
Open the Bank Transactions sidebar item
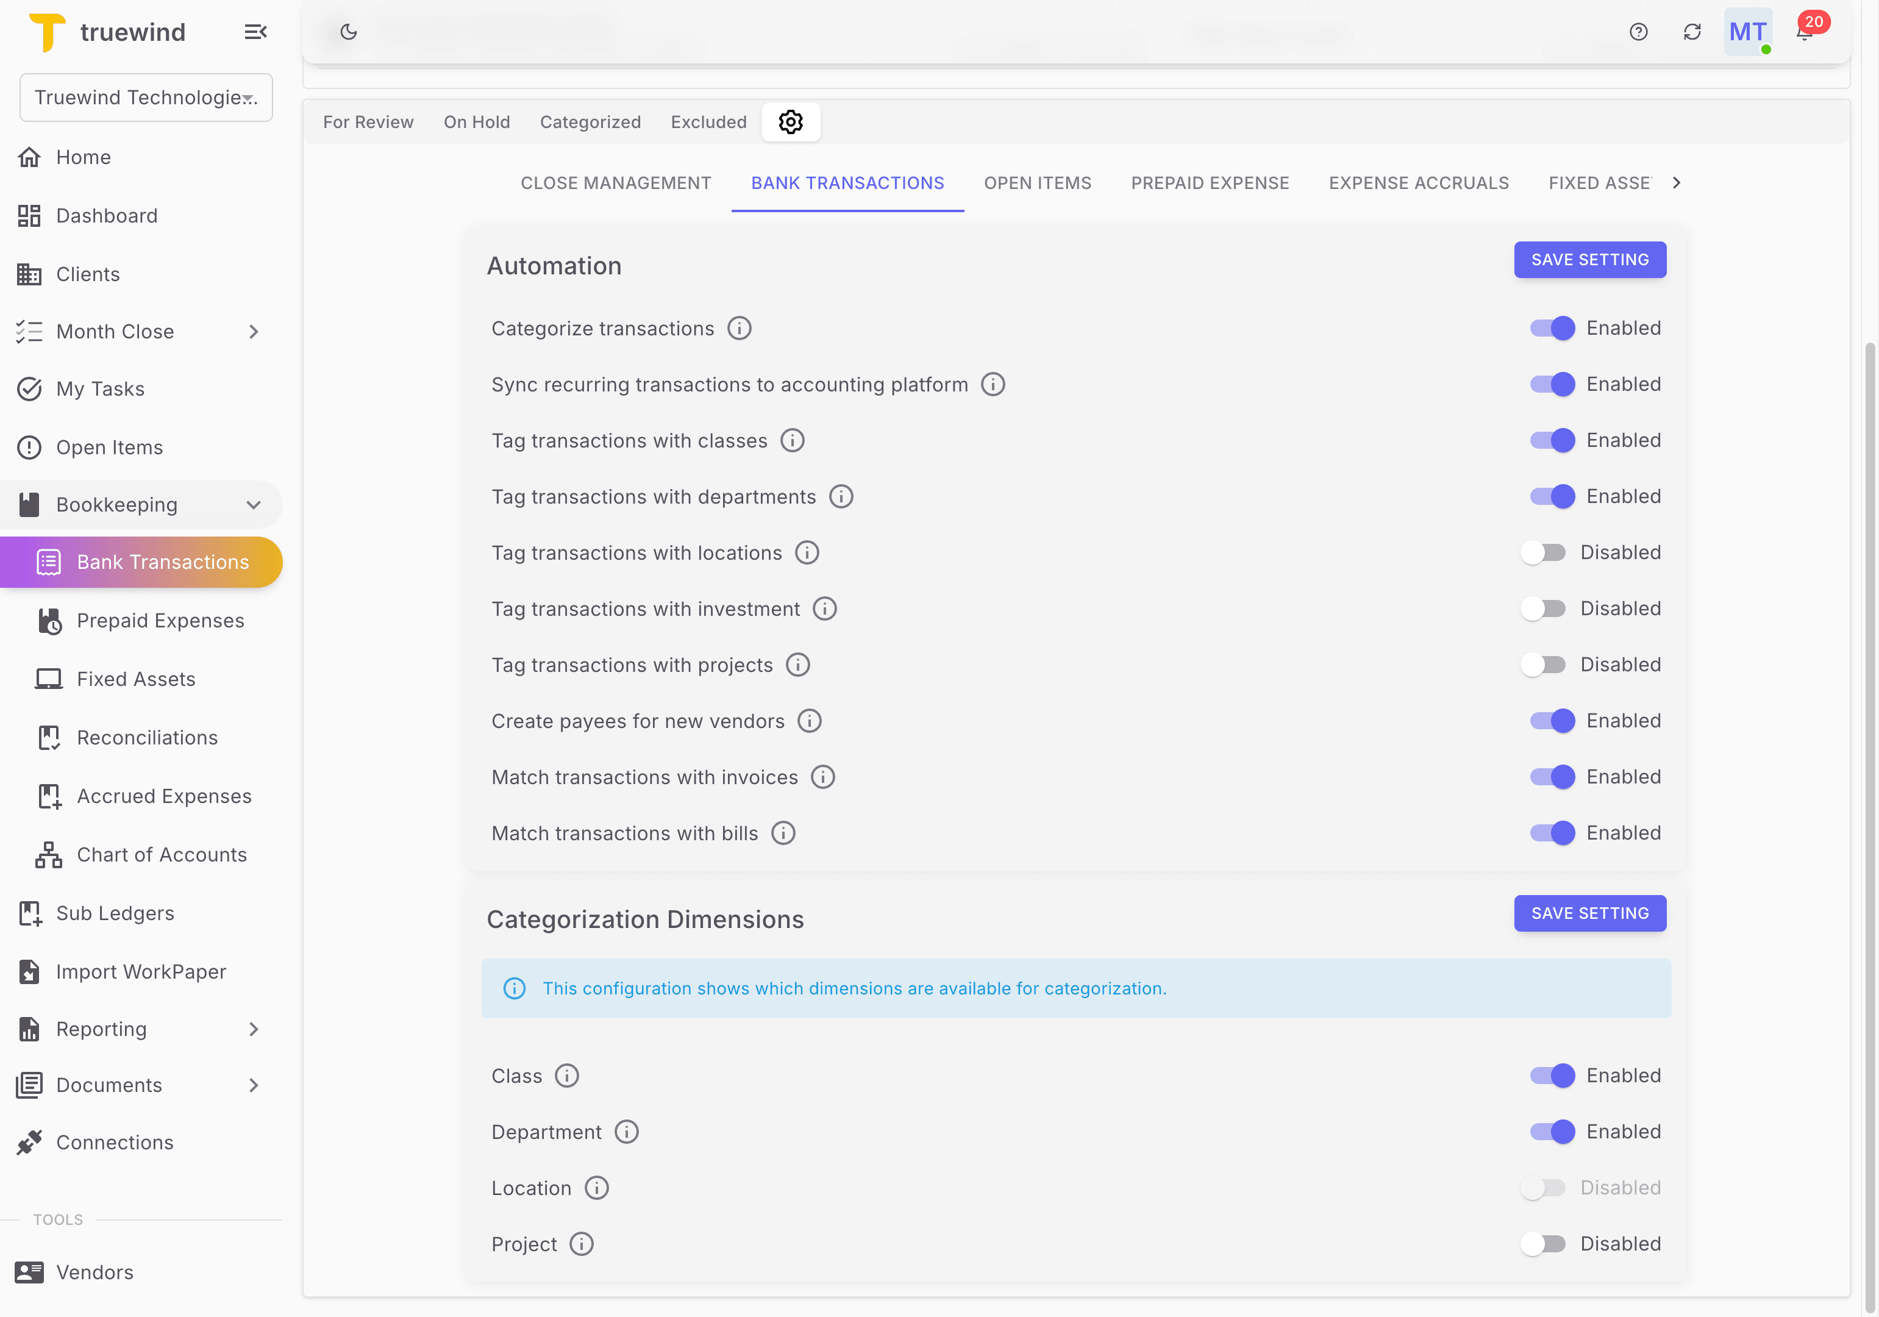[163, 562]
